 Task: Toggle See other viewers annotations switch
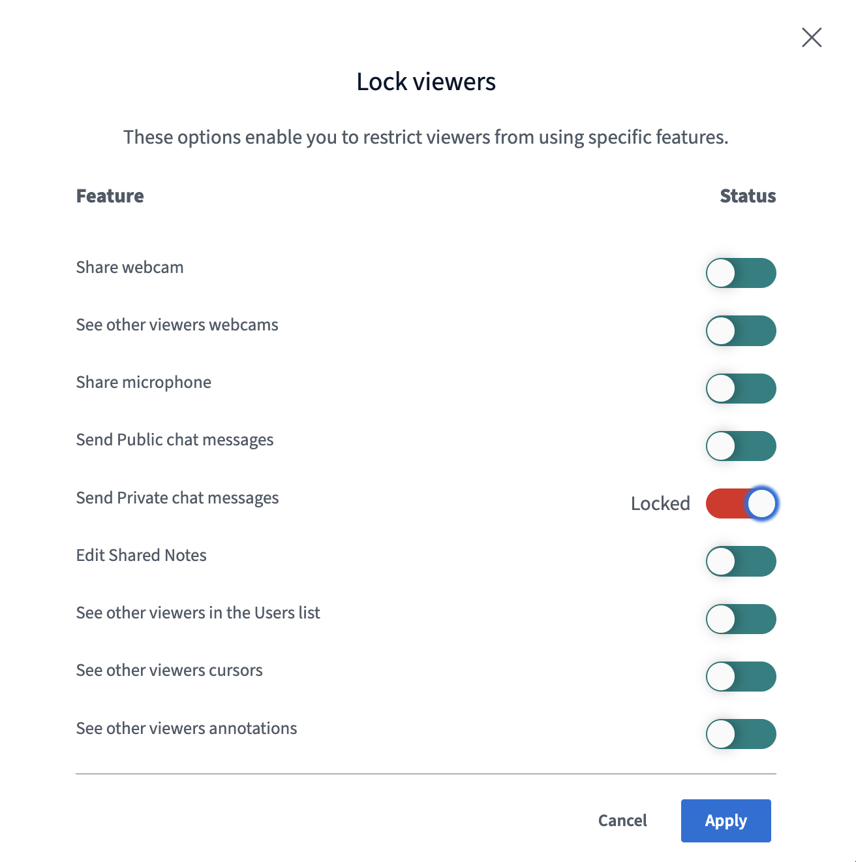coord(741,734)
